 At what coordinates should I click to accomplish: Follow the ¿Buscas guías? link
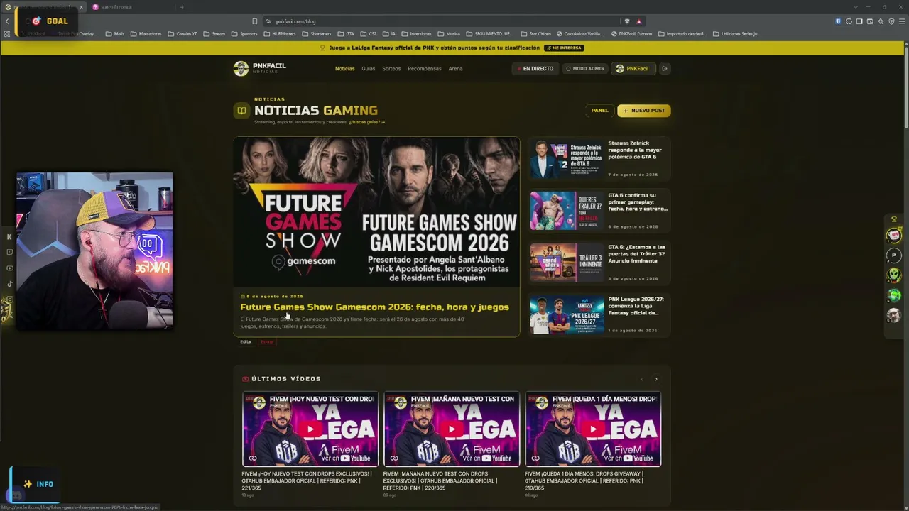(366, 122)
